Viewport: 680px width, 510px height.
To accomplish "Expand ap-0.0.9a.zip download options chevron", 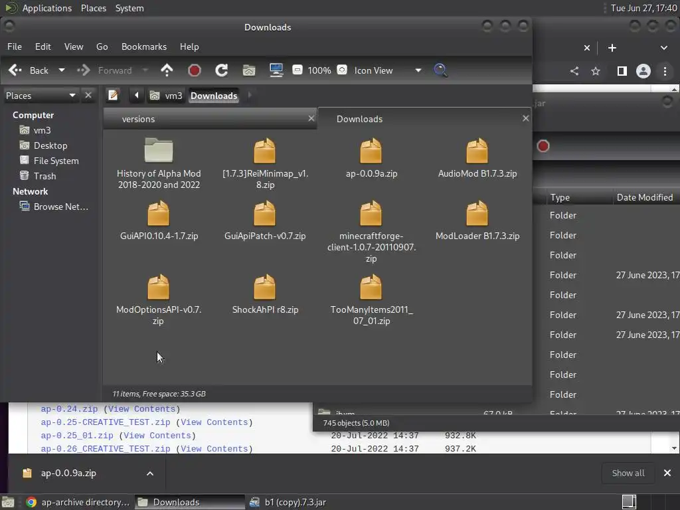I will pos(150,473).
